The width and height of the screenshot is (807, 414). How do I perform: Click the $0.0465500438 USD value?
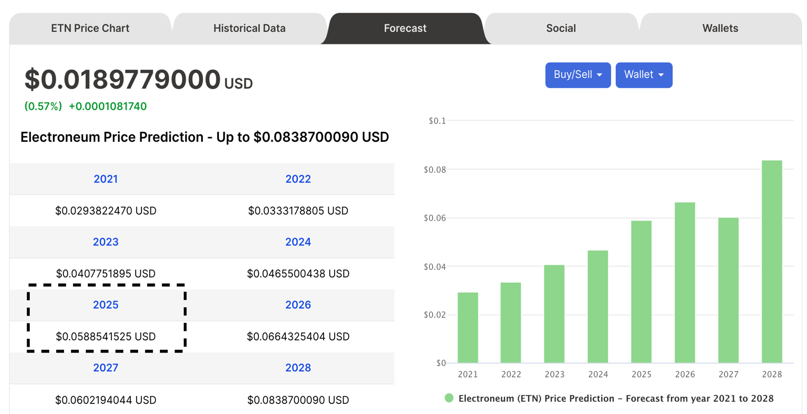pos(298,274)
